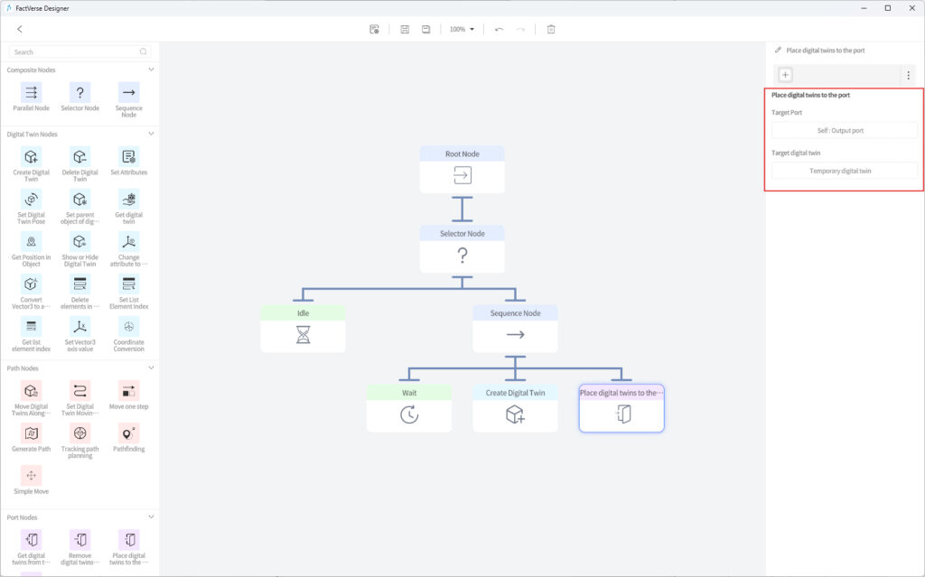Select the Wait node on canvas
Screen dimensions: 925x577
(409, 408)
